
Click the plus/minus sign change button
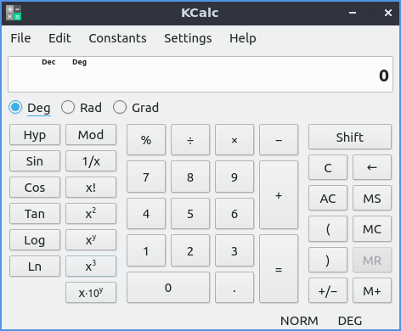tap(328, 290)
